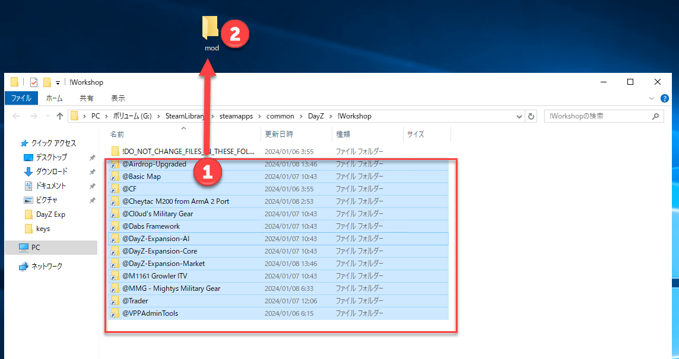Click the search magnifier icon

pos(655,116)
